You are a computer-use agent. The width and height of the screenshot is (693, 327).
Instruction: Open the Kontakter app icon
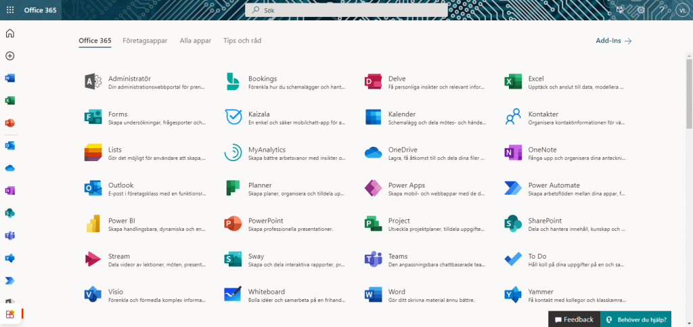513,117
